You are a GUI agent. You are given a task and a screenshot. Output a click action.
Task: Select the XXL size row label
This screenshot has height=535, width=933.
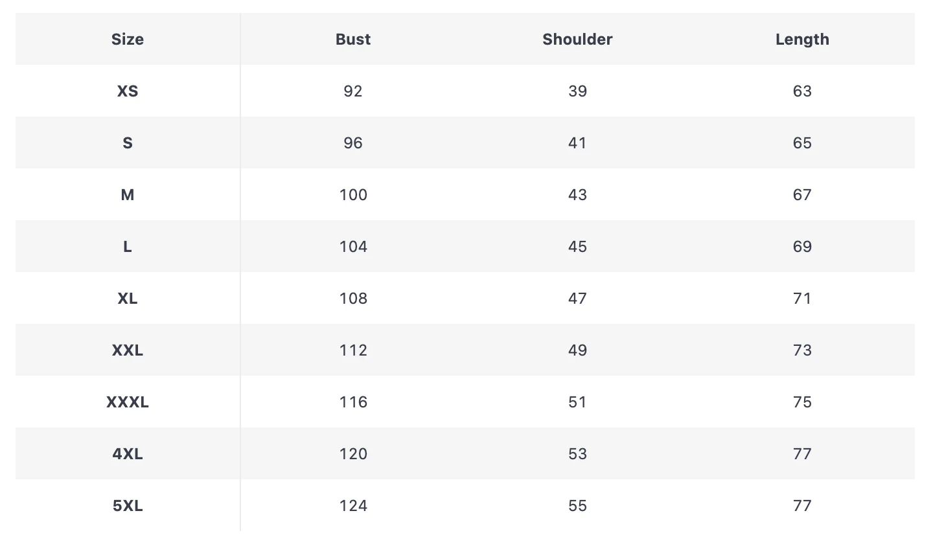pos(128,350)
